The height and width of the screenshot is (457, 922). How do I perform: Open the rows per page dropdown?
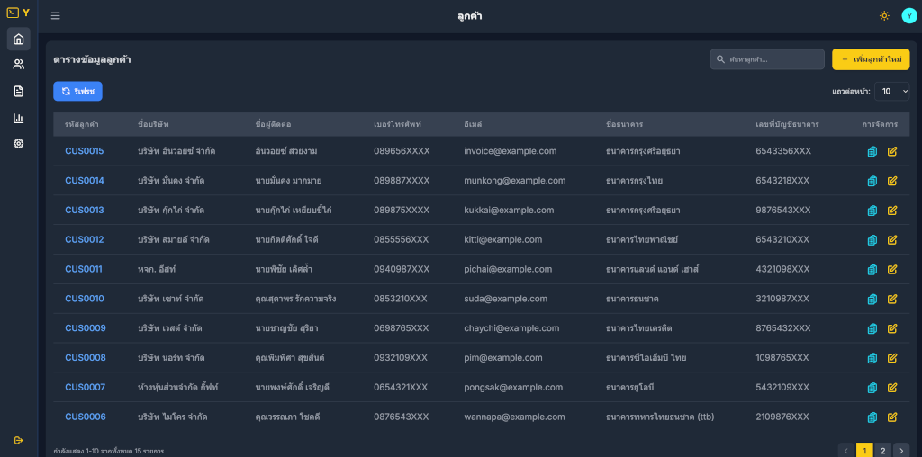[x=891, y=92]
